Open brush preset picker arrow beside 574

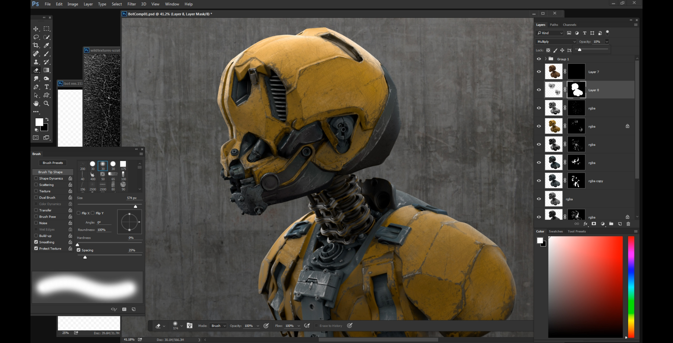click(181, 326)
